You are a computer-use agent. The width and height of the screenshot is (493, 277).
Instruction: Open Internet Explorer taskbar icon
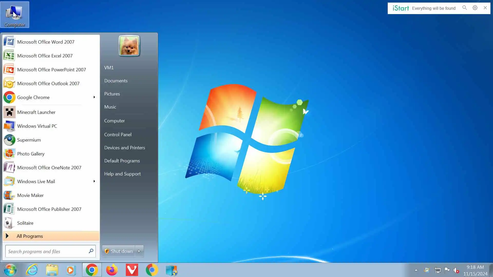(x=32, y=270)
